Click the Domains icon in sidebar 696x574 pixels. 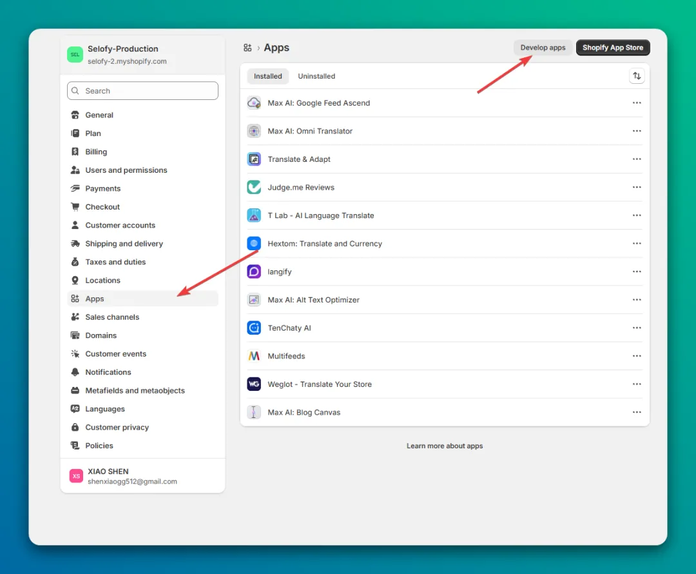coord(75,335)
